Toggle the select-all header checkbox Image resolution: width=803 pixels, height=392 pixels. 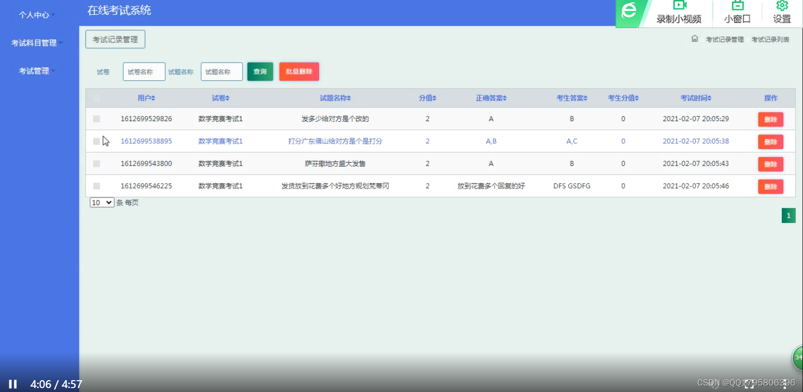(x=96, y=98)
